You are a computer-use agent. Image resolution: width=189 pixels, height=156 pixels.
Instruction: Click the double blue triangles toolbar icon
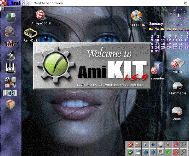(x=153, y=145)
